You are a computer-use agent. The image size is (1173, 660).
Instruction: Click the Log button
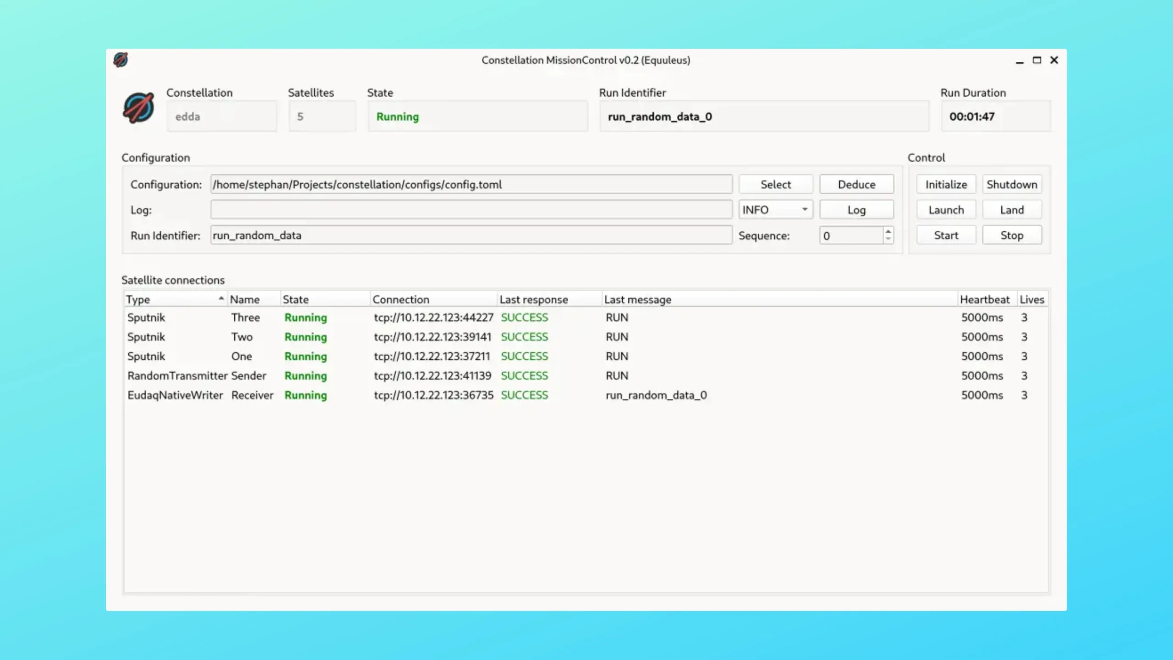coord(856,210)
